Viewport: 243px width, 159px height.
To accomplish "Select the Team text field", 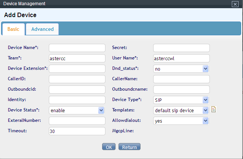I will tap(77, 58).
